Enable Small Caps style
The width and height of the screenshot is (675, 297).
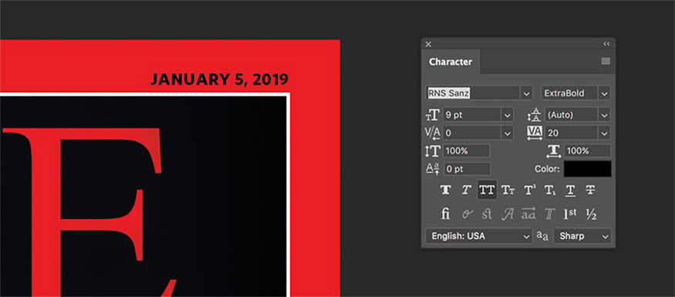coord(508,190)
